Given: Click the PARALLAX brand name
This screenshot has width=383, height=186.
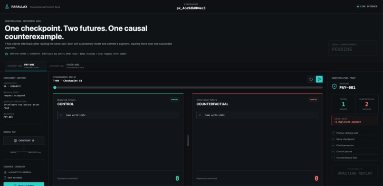Looking at the screenshot, I should coord(19,7).
